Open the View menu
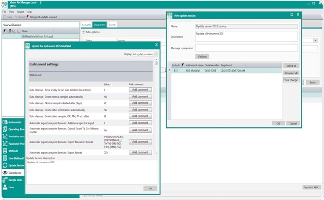The image size is (324, 200). click(12, 12)
